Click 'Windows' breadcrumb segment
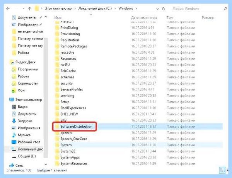This screenshot has width=232, height=178. coord(126,8)
